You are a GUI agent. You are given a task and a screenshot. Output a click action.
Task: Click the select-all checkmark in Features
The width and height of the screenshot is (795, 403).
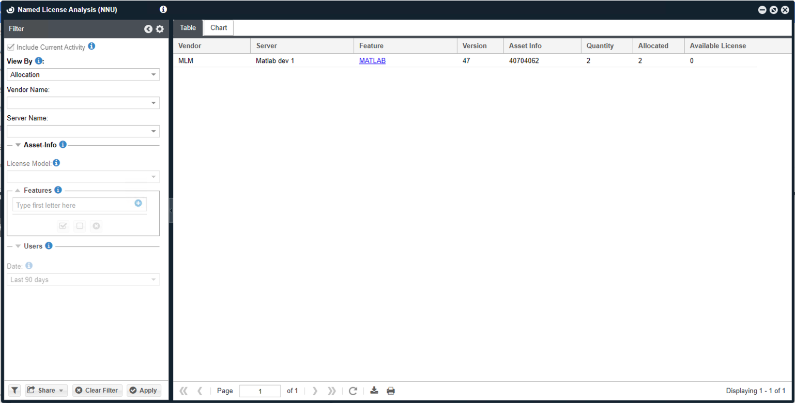(63, 226)
